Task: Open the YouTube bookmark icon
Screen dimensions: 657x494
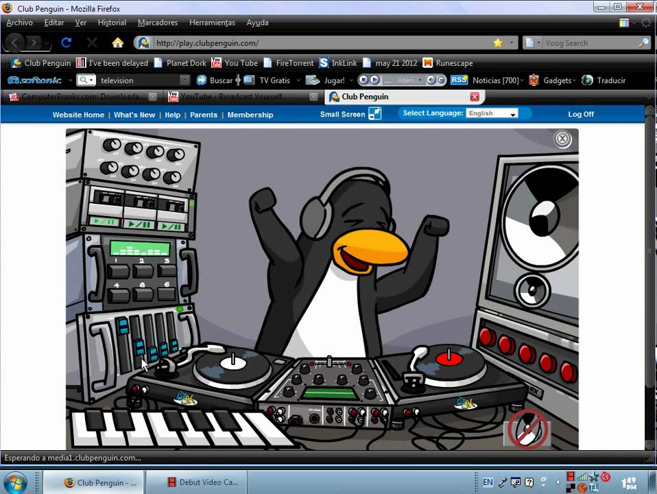Action: point(216,63)
